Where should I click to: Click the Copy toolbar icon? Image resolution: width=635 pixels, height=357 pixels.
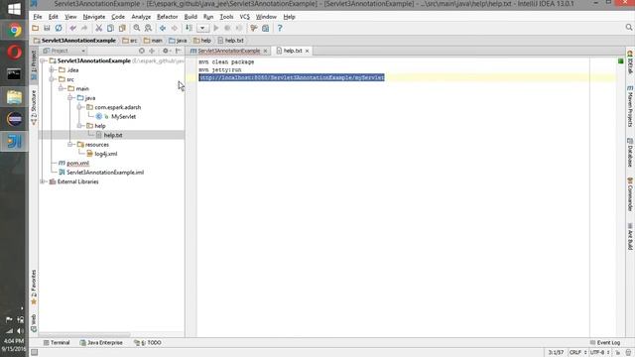110,28
